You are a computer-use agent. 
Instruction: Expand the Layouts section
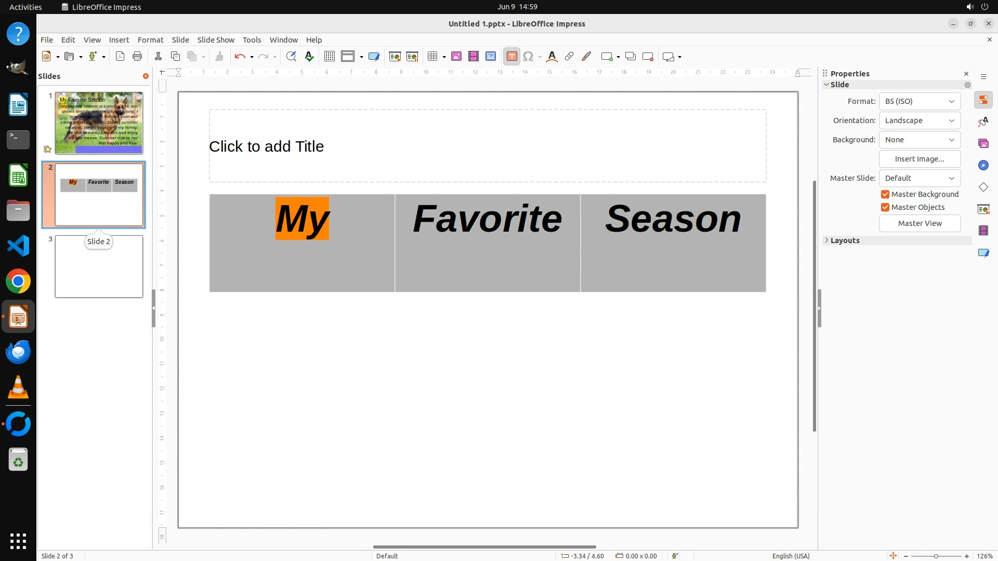tap(845, 241)
